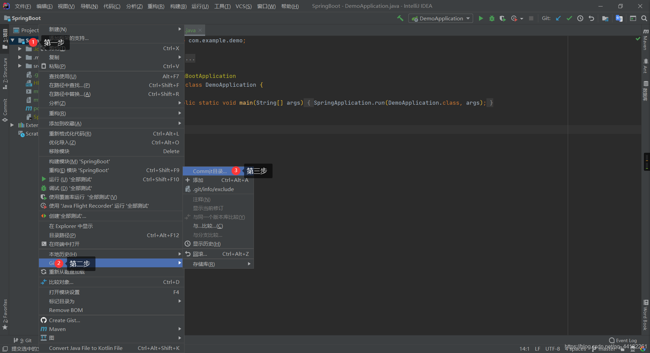Open the Search Everywhere magnifier icon
650x353 pixels.
[x=644, y=18]
